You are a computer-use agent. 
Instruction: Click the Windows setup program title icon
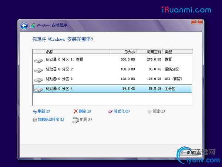point(33,26)
